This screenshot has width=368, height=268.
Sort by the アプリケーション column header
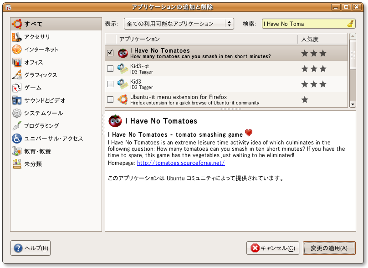coord(206,39)
